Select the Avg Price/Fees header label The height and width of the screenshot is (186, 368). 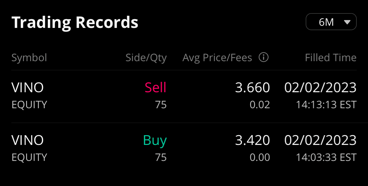[x=217, y=58]
